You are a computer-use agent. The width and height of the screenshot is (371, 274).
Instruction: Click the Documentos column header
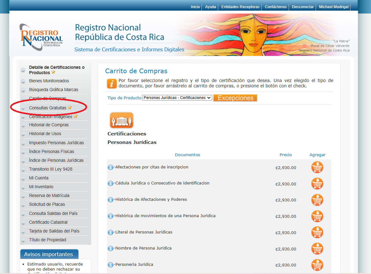187,155
